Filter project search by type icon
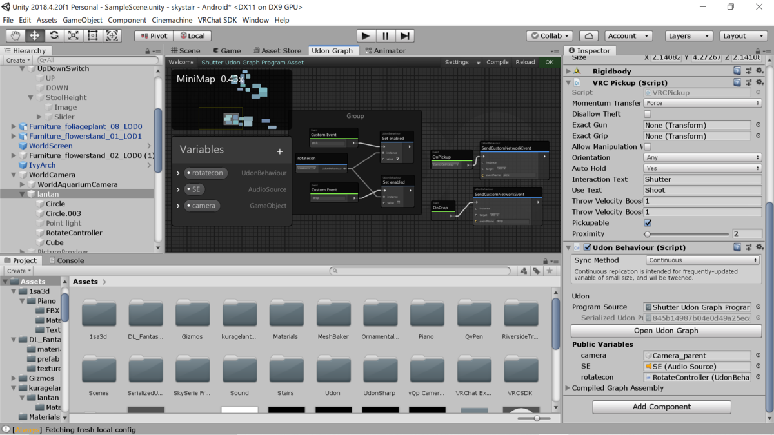Image resolution: width=774 pixels, height=435 pixels. pos(524,271)
